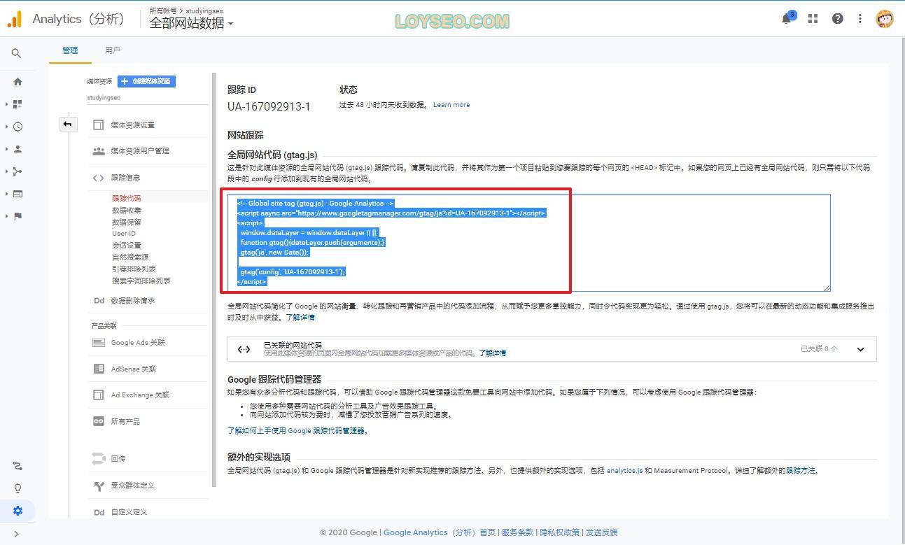Open 服务条款 footer link

517,532
